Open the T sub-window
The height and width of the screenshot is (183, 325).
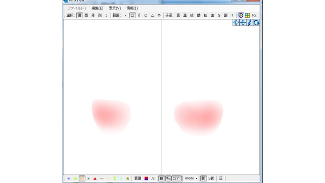click(x=233, y=15)
